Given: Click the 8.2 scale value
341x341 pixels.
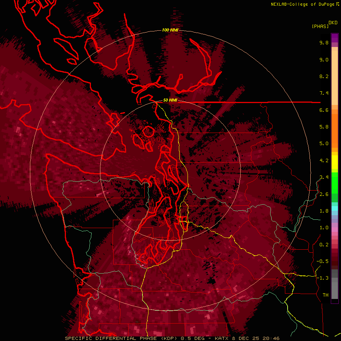Looking at the screenshot, I should click(324, 76).
